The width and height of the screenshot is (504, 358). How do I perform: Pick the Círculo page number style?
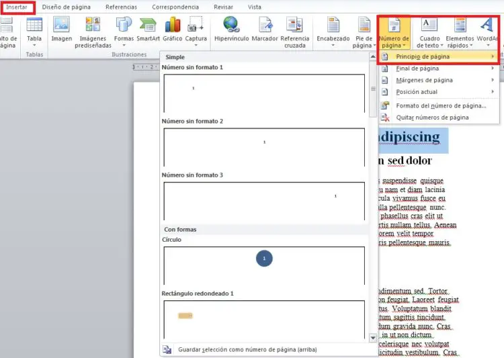coord(264,265)
